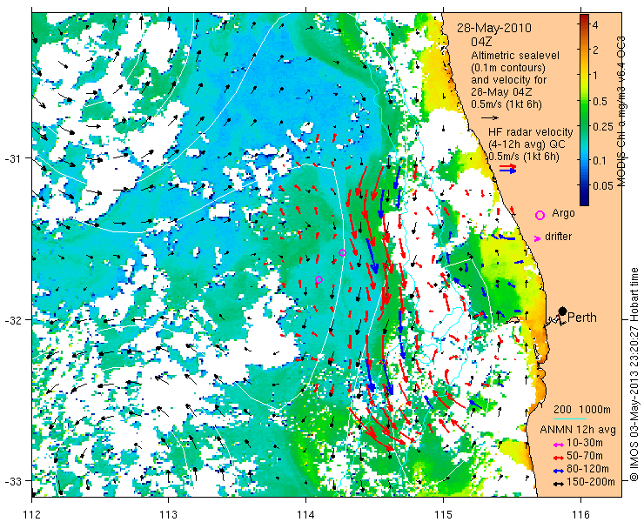Click the black 150-200m ANMN legend marker

click(x=558, y=484)
